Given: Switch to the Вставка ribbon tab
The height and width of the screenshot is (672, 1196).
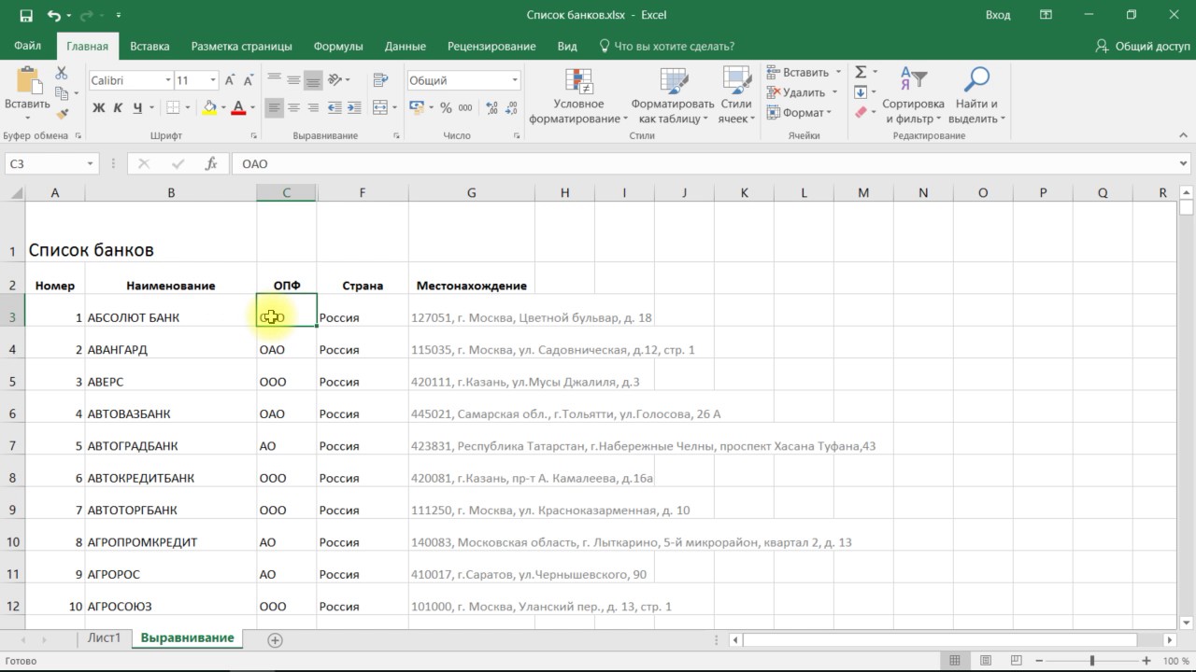Looking at the screenshot, I should click(149, 46).
